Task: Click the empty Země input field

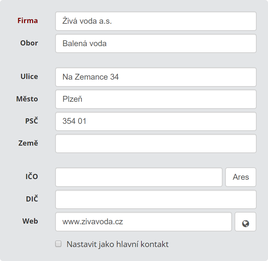Action: tap(156, 144)
